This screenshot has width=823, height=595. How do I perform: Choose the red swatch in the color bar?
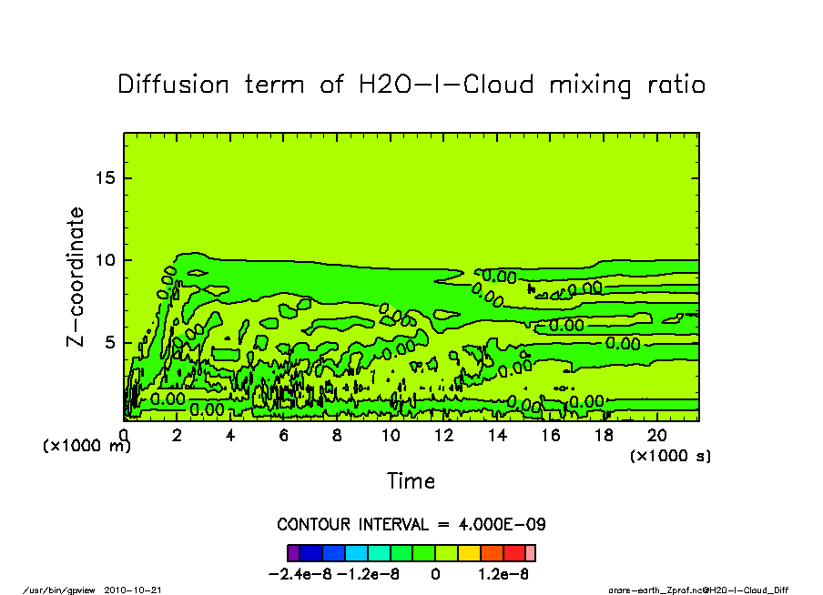(x=514, y=552)
